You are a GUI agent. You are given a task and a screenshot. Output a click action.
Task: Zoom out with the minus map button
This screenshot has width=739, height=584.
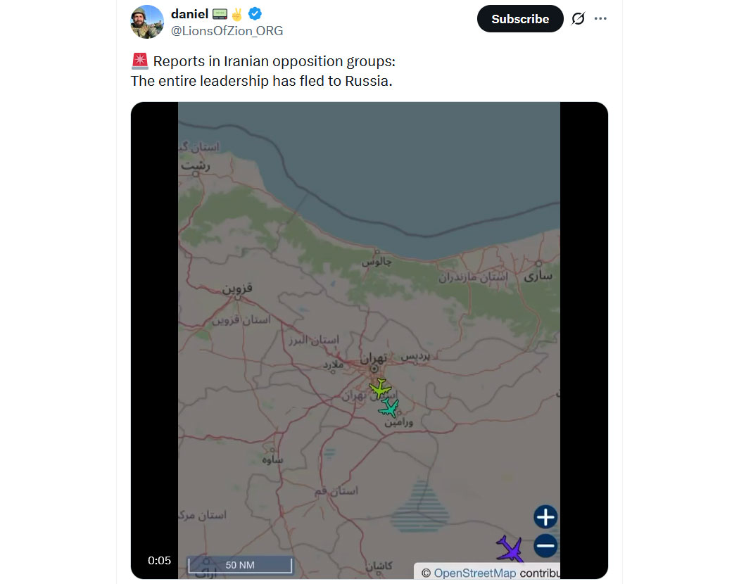click(x=545, y=546)
